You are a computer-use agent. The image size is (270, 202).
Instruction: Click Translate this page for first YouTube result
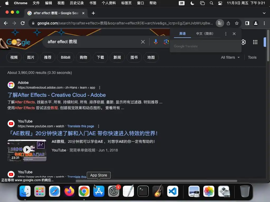pos(81,126)
